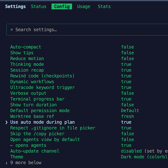Click the Settings title heading
Image resolution: width=168 pixels, height=168 pixels.
[15, 6]
